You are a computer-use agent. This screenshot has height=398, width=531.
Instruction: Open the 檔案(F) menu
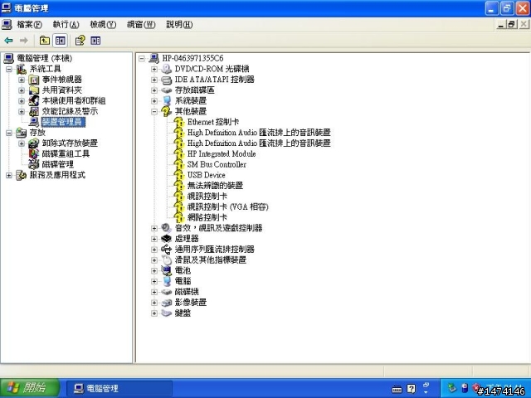coord(30,25)
